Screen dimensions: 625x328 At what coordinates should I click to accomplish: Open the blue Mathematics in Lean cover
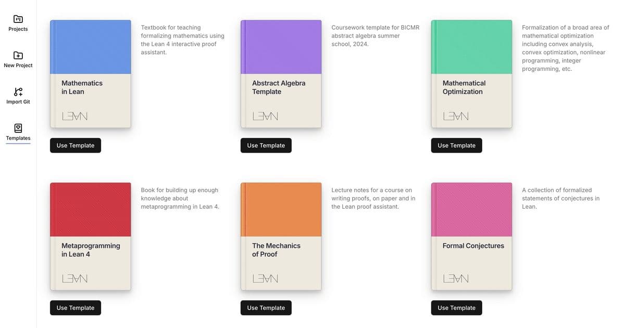91,47
